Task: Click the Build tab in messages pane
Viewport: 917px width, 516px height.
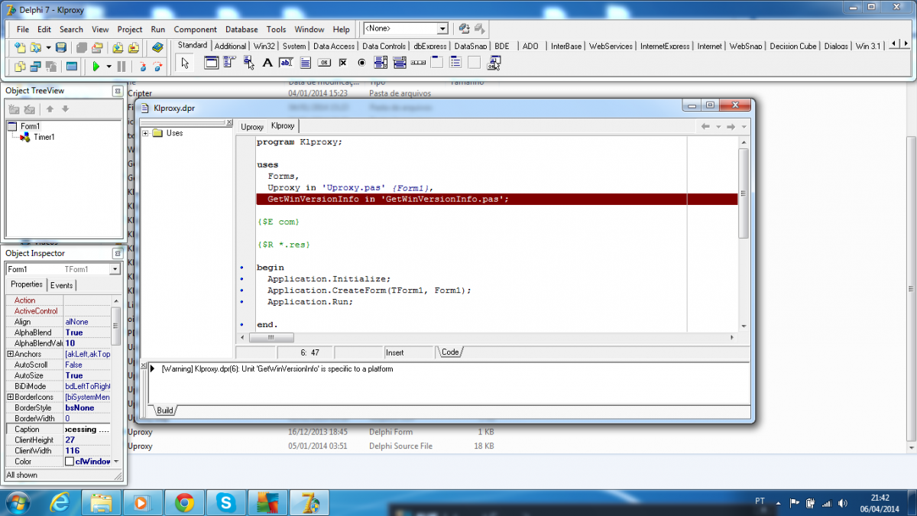Action: 165,411
